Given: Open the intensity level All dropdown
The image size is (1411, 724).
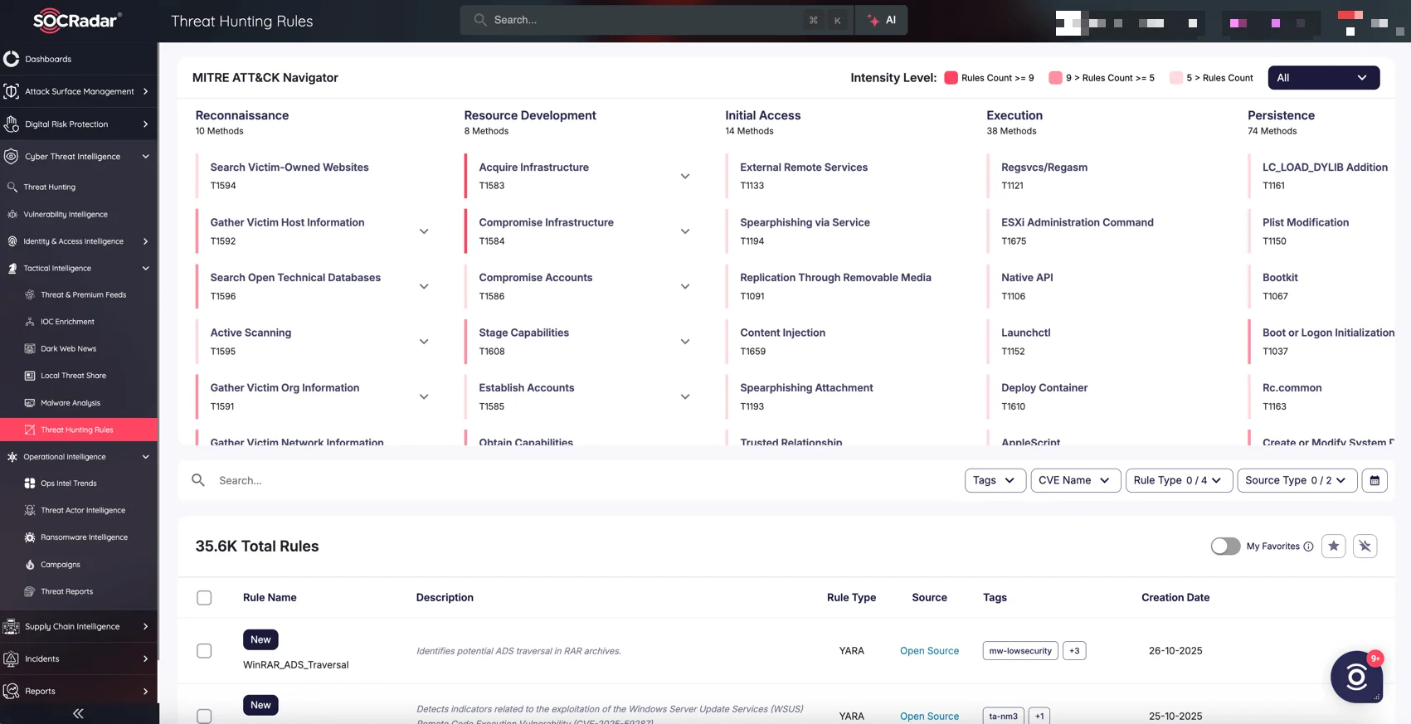Looking at the screenshot, I should 1323,78.
